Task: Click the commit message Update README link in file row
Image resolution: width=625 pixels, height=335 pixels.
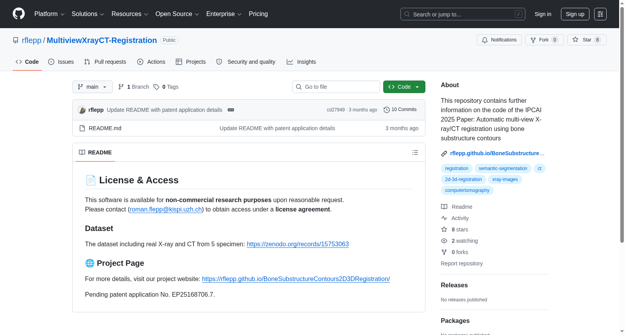Action: [x=277, y=128]
